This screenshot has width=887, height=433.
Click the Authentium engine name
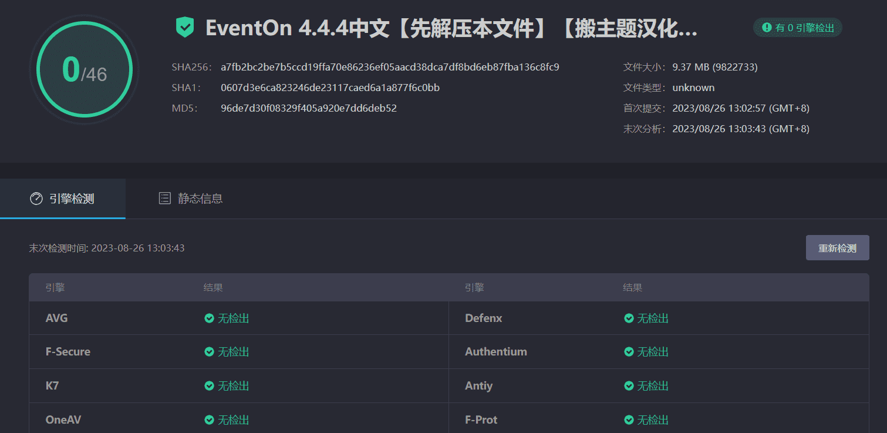point(496,352)
